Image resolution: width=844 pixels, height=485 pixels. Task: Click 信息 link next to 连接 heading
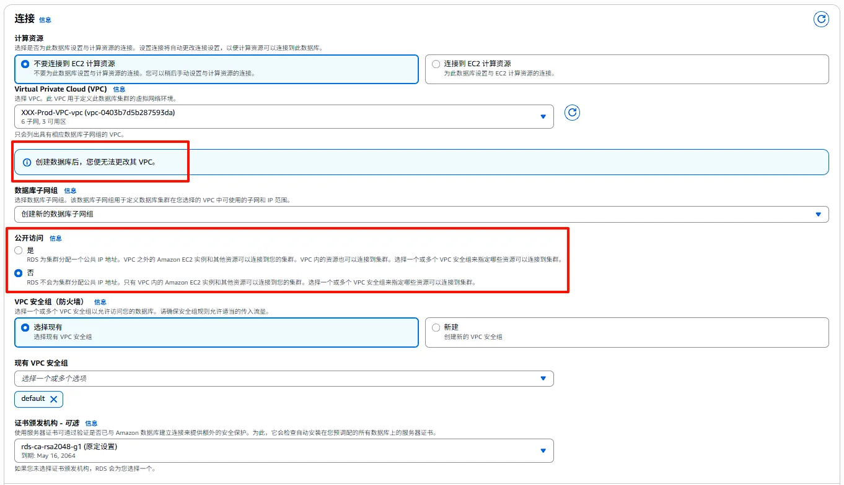pos(45,20)
